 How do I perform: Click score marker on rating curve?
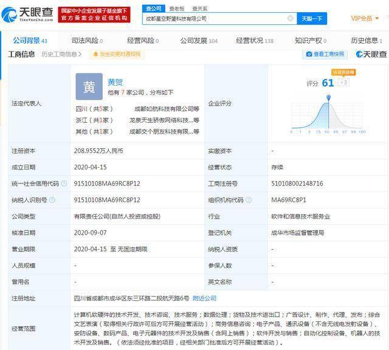point(328,97)
